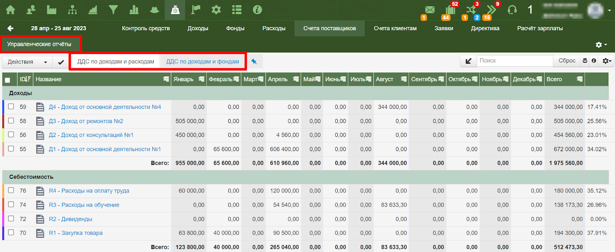Go back using the left arrow

tap(10, 28)
